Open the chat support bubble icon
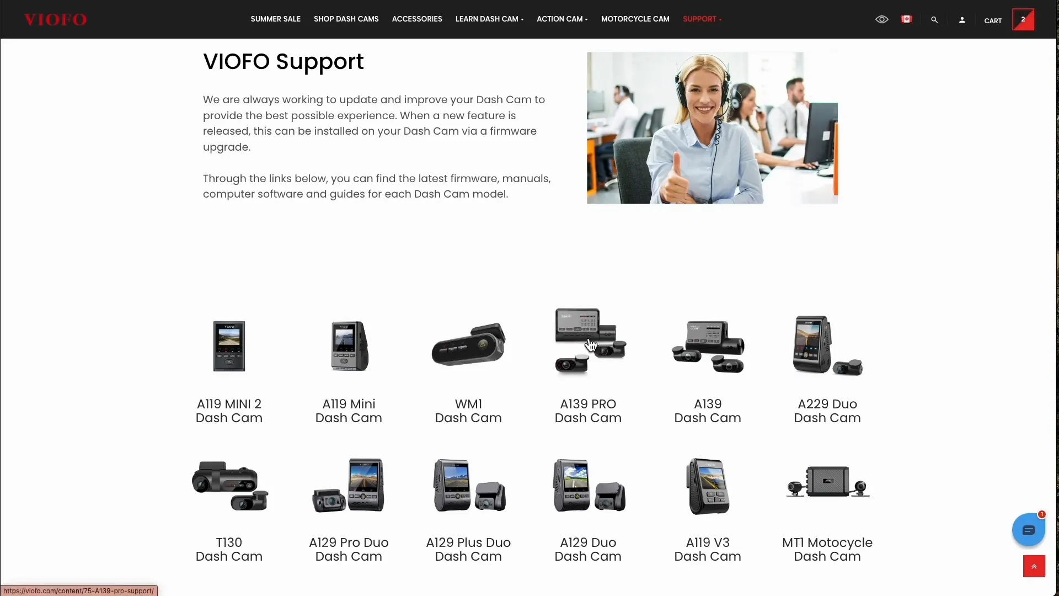The image size is (1059, 596). 1029,529
